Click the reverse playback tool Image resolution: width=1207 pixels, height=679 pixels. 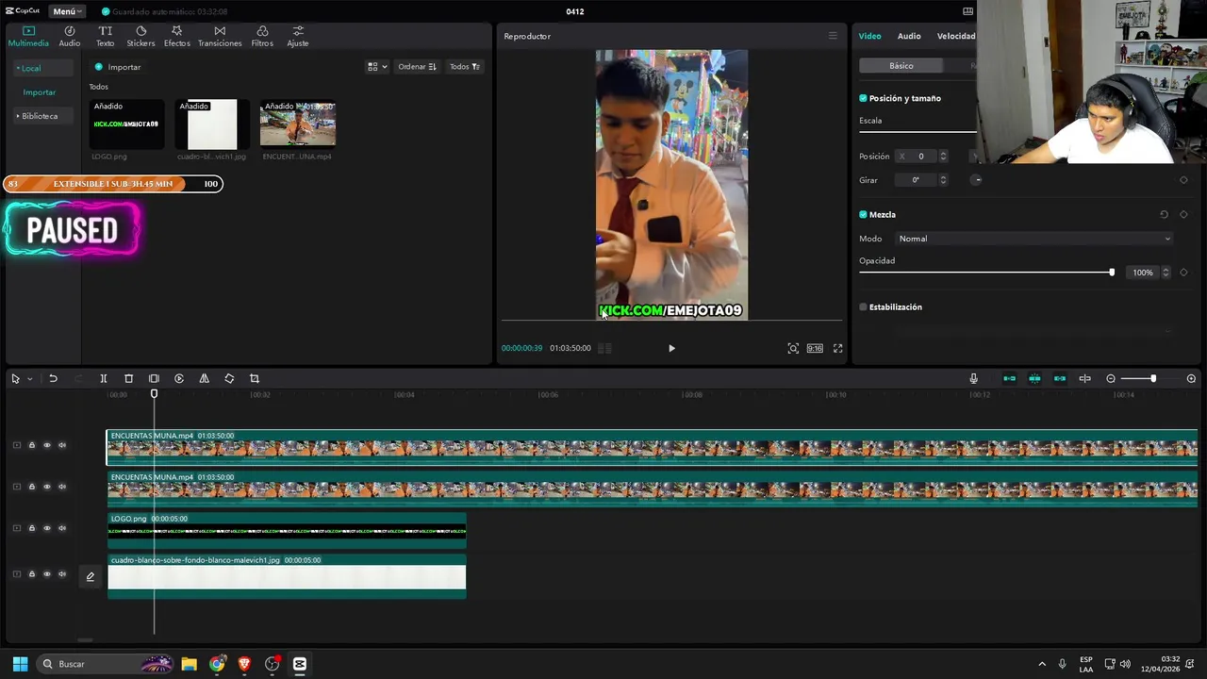tap(179, 378)
